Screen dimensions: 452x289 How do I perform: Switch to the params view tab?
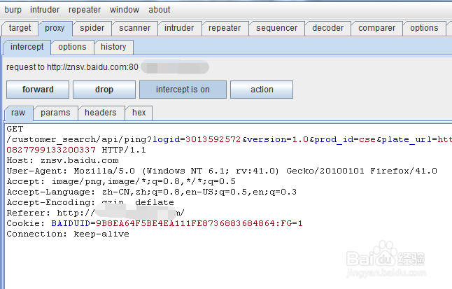pos(55,113)
